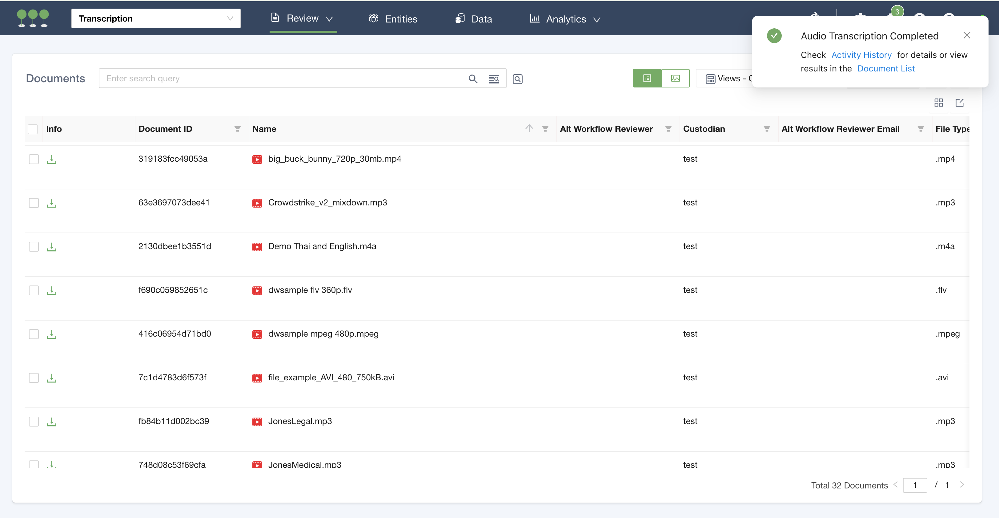Filter the Document ID column
This screenshot has width=999, height=518.
click(x=237, y=129)
